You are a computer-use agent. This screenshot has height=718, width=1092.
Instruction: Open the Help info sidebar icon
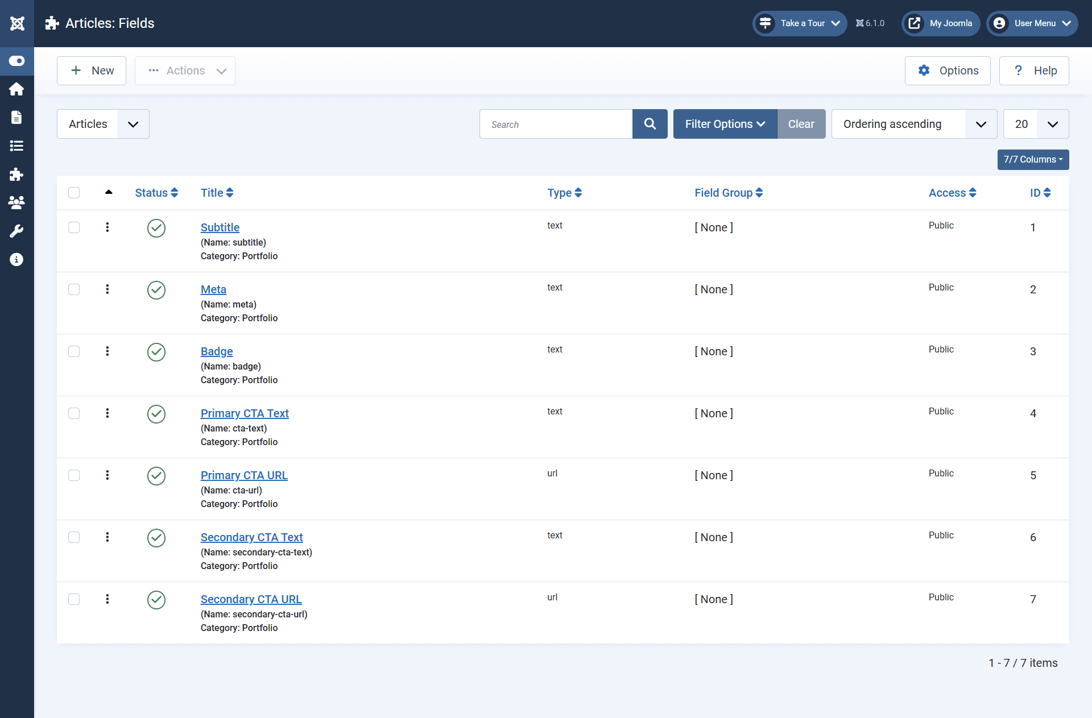(x=16, y=260)
